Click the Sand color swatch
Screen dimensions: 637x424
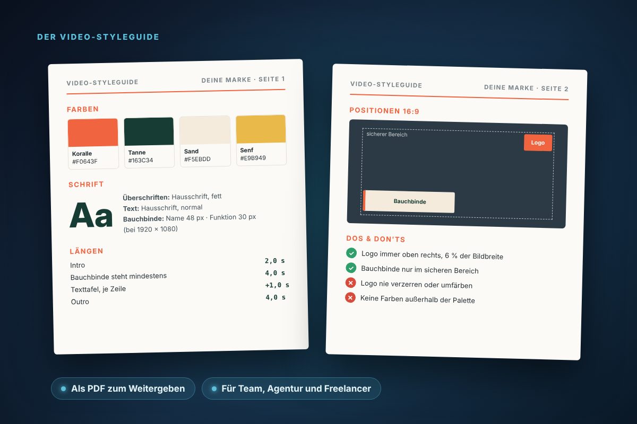click(x=205, y=141)
